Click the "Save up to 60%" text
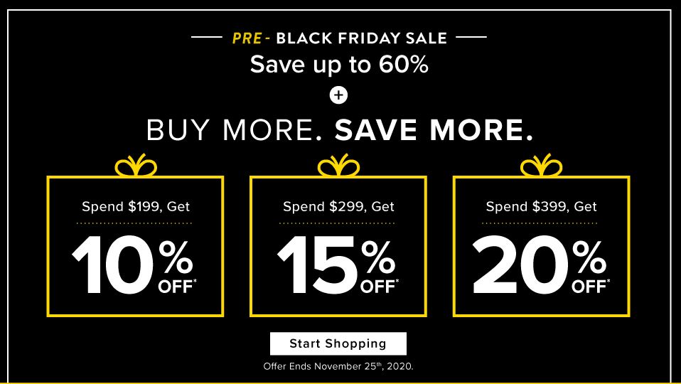 pyautogui.click(x=338, y=65)
